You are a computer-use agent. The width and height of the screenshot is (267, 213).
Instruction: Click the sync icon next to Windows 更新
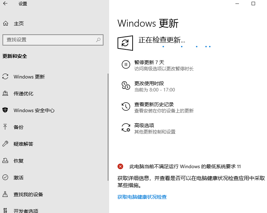point(5,76)
